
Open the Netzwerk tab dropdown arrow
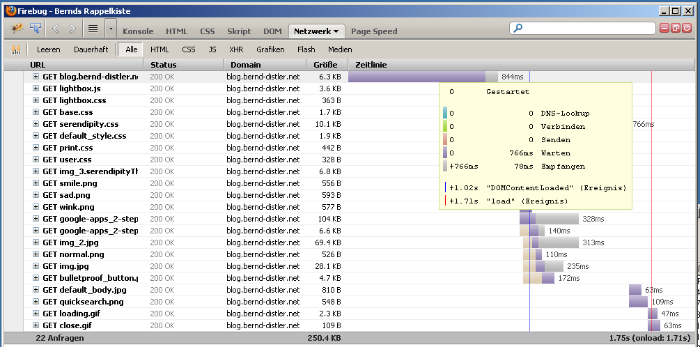(336, 31)
